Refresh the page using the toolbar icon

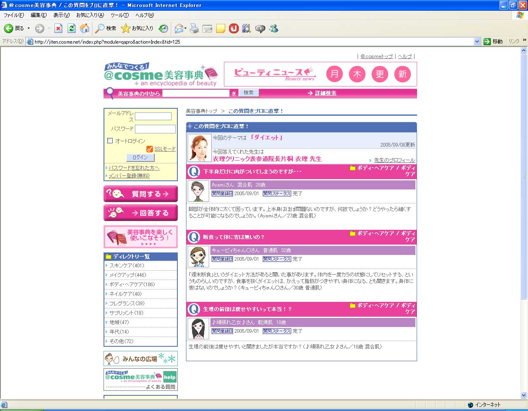71,28
